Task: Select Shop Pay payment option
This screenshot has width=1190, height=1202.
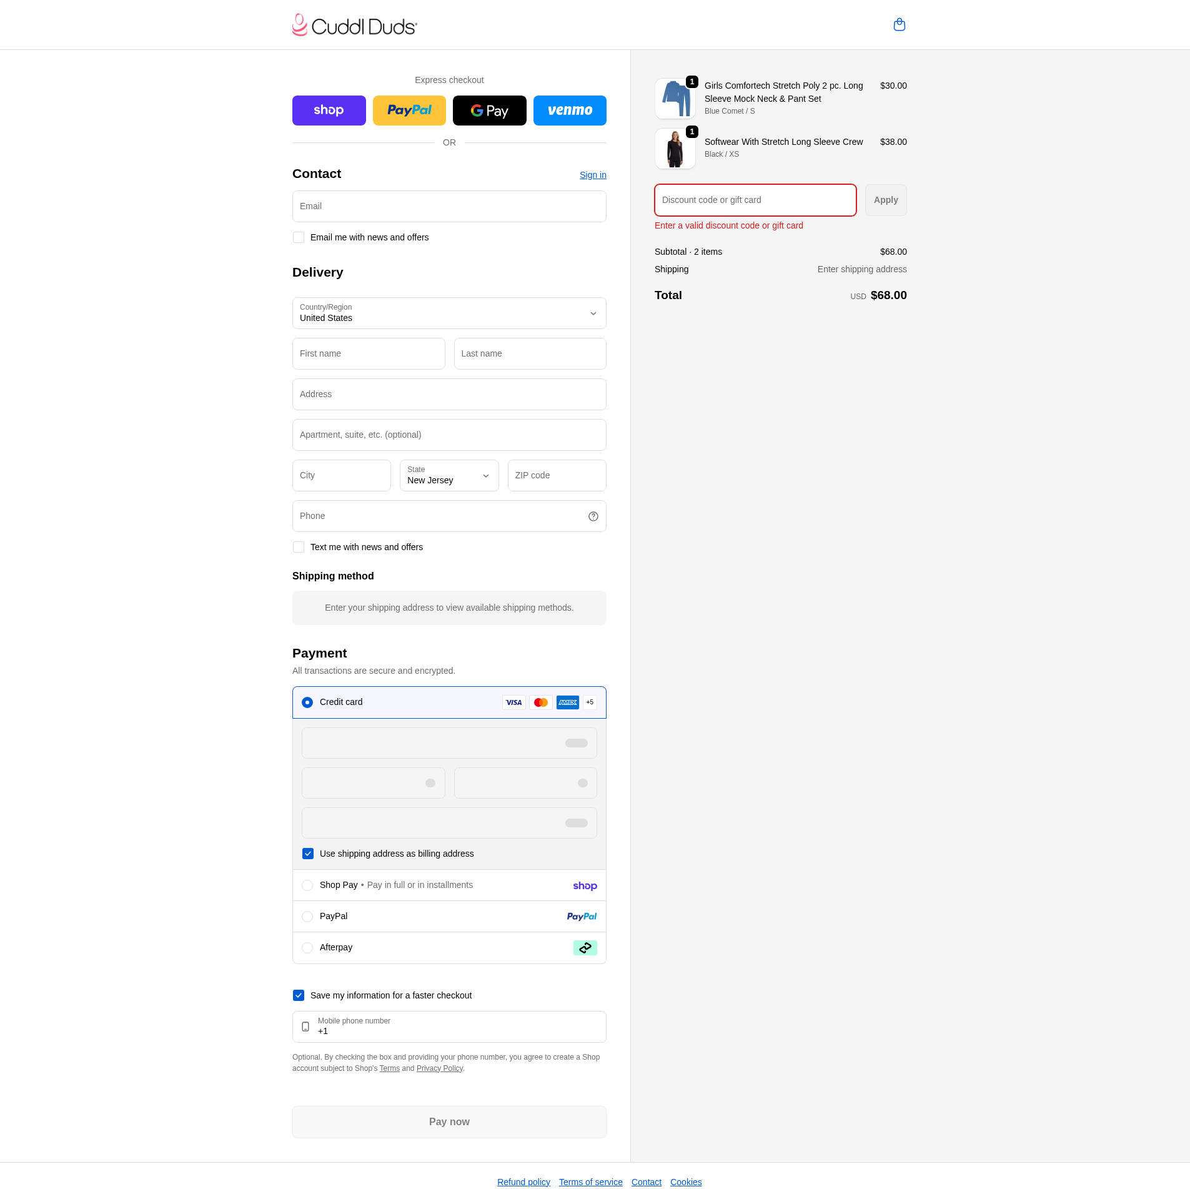Action: [x=307, y=885]
